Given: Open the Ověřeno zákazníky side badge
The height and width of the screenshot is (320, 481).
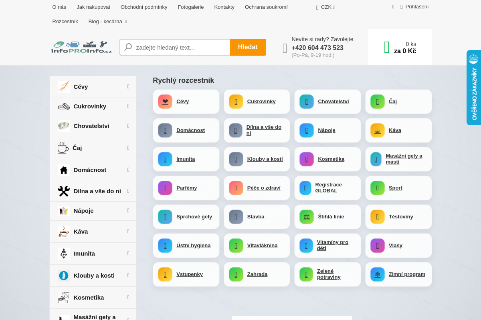Looking at the screenshot, I should (x=474, y=88).
